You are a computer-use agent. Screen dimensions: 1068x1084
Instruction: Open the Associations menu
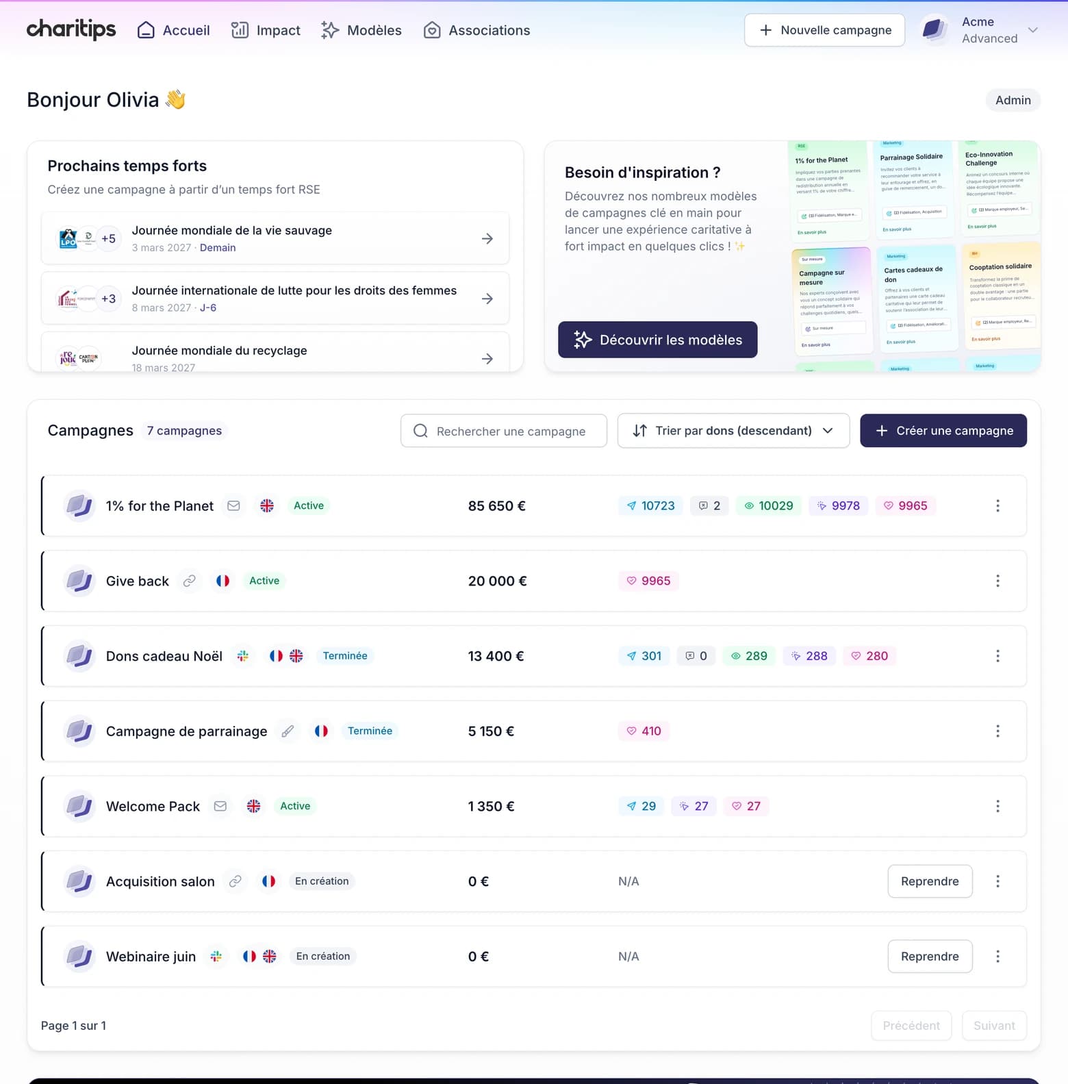[x=476, y=30]
